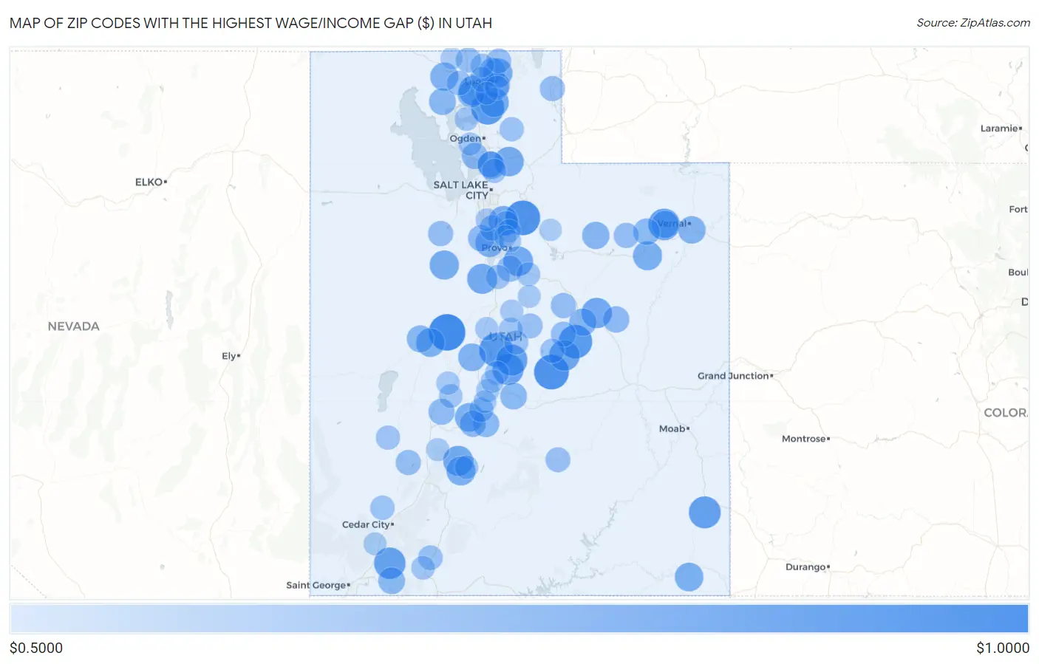Click the map title heading text
Screen dimensions: 1039x664
tap(251, 23)
